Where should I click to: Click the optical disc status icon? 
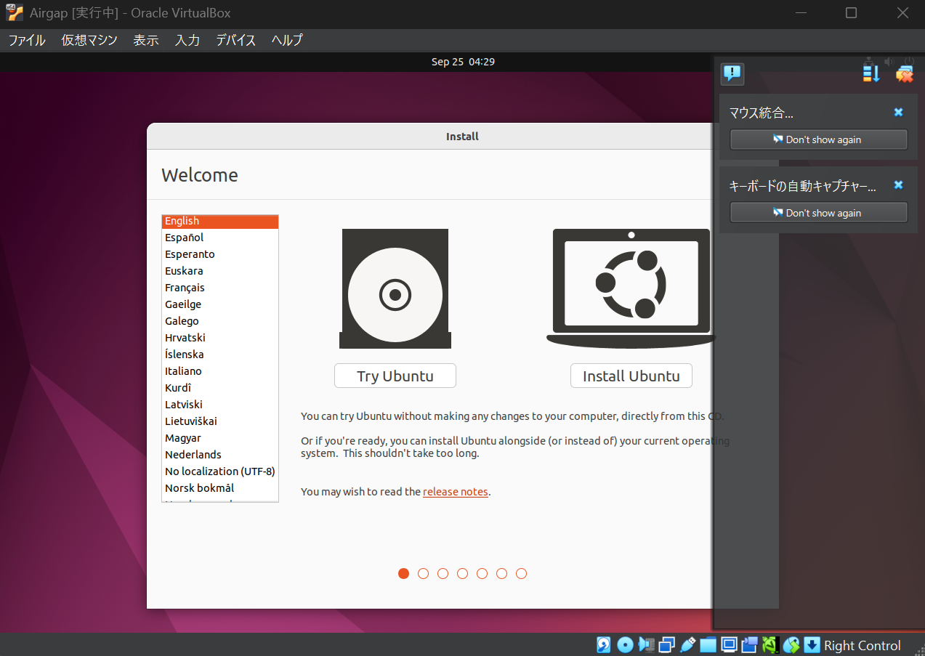(x=625, y=645)
